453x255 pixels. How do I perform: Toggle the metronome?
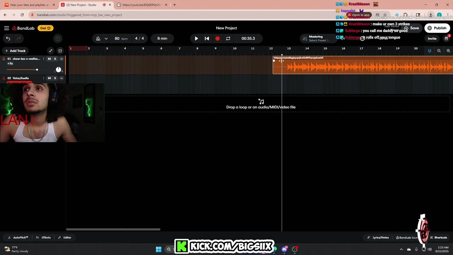pos(98,38)
